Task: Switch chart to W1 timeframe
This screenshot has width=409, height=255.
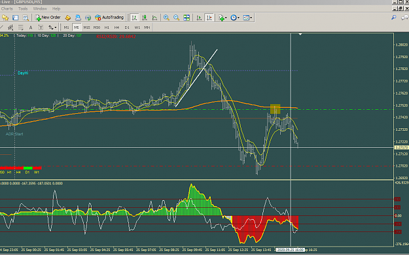Action: 137,27
